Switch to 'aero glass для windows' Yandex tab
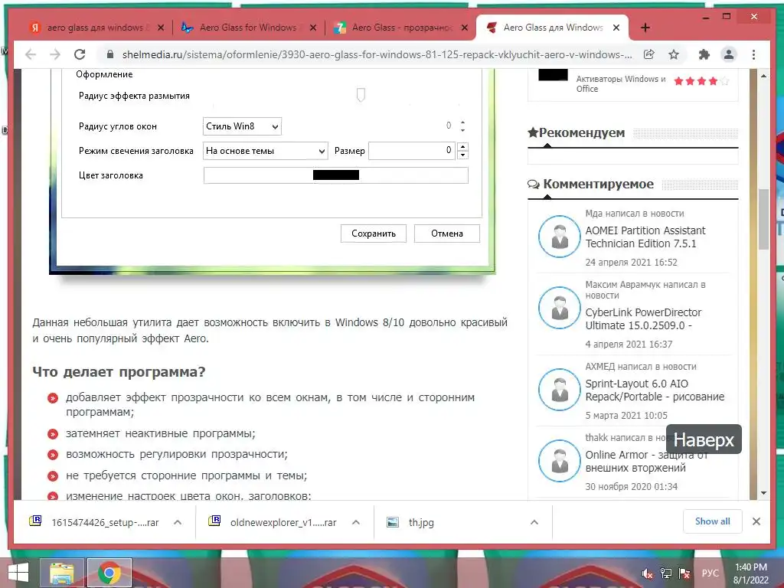 coord(95,28)
